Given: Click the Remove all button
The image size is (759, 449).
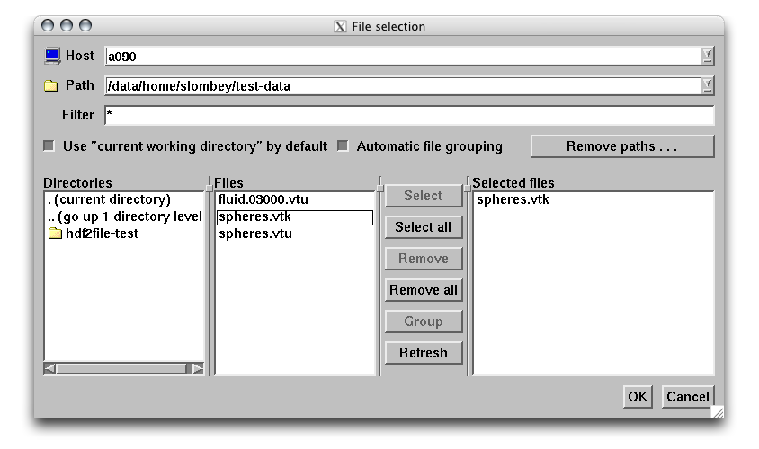Looking at the screenshot, I should coord(424,290).
